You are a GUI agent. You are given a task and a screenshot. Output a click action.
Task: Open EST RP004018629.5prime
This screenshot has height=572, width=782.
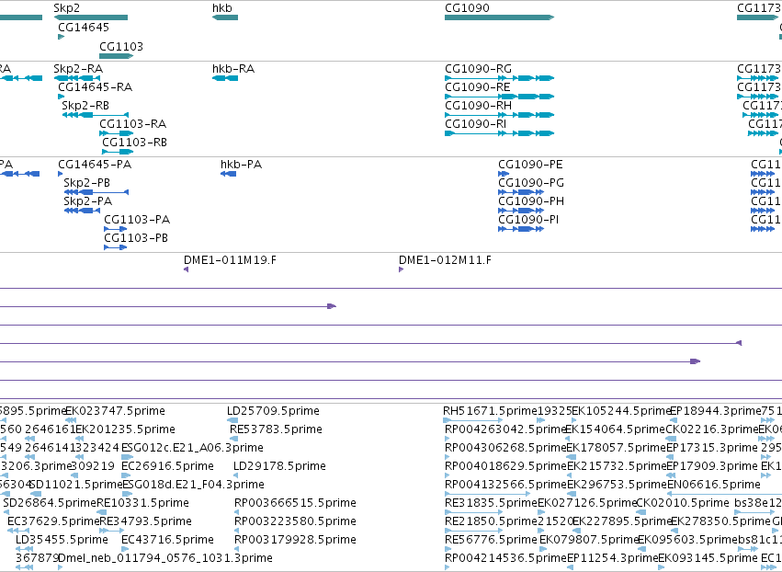pos(505,466)
